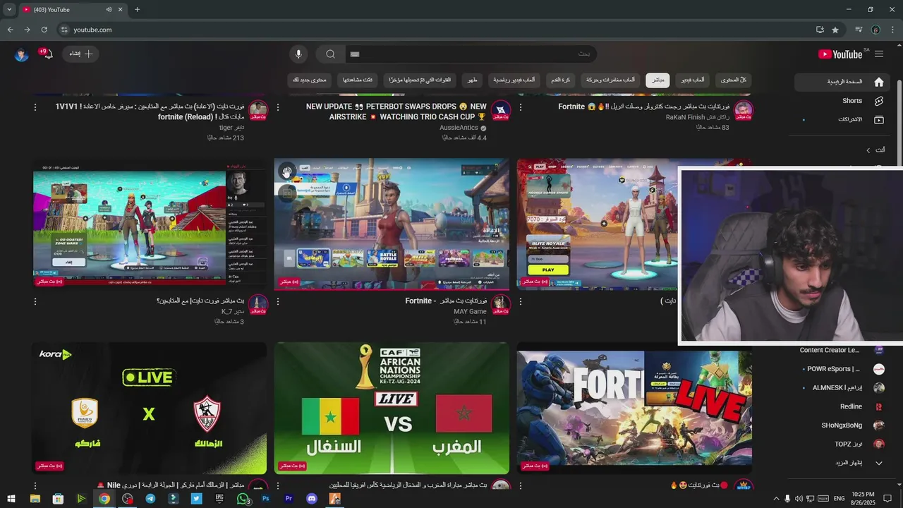Mute the preview on Fortnite thumbnail

tap(286, 171)
